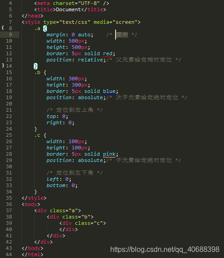Image resolution: width=224 pixels, height=258 pixels.
Task: Click the highlighted opening brace after .a
Action: 45,28
